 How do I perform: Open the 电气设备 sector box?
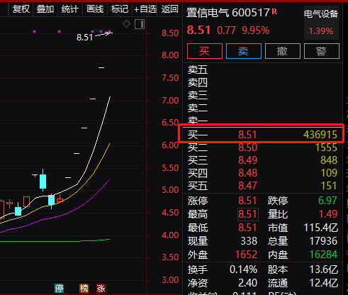(x=321, y=23)
